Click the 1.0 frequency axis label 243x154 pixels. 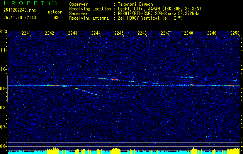3,69
